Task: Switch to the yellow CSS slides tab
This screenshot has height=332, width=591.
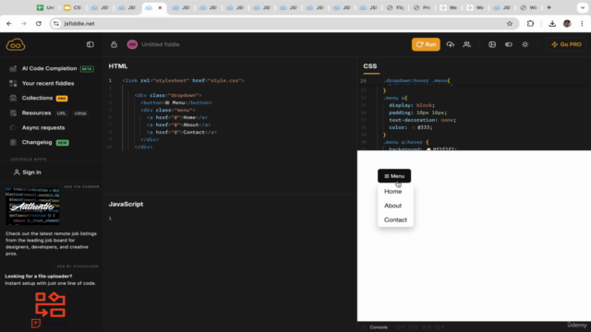Action: [72, 7]
